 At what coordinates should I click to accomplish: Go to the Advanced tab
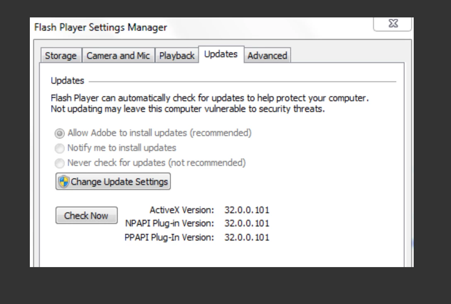click(x=267, y=56)
